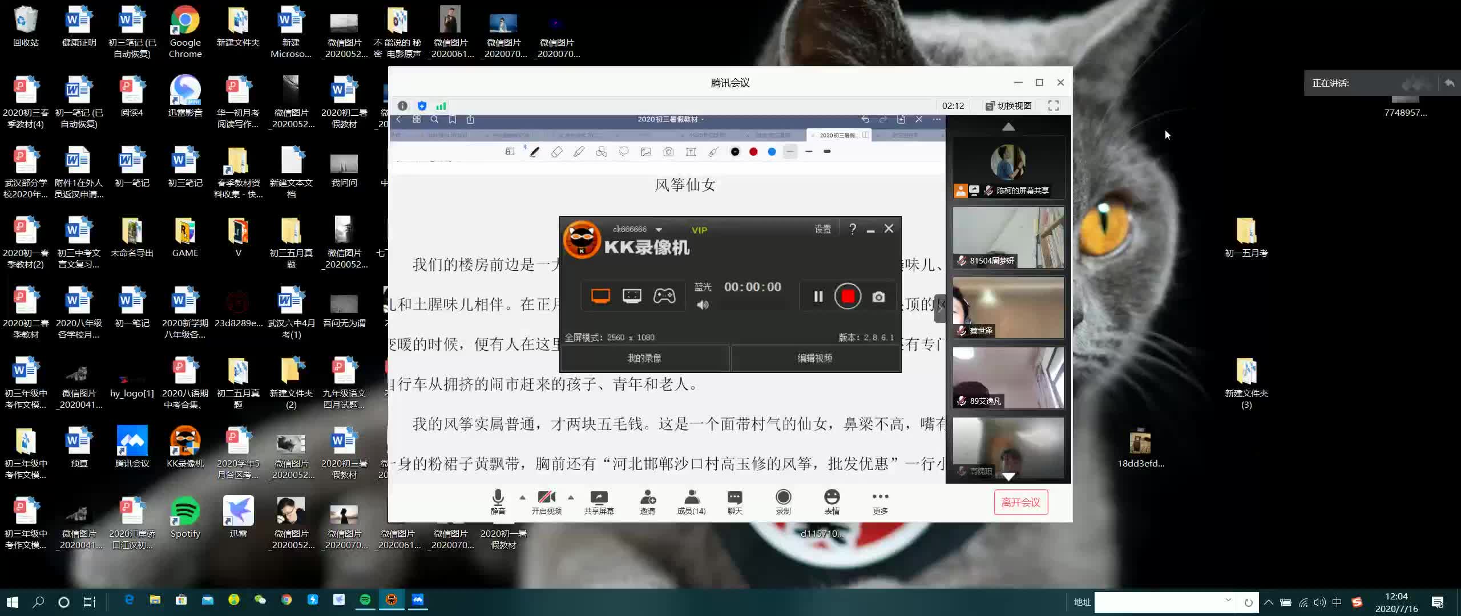Select region capture mode icon in KK recorder
1461x616 pixels.
coord(632,295)
